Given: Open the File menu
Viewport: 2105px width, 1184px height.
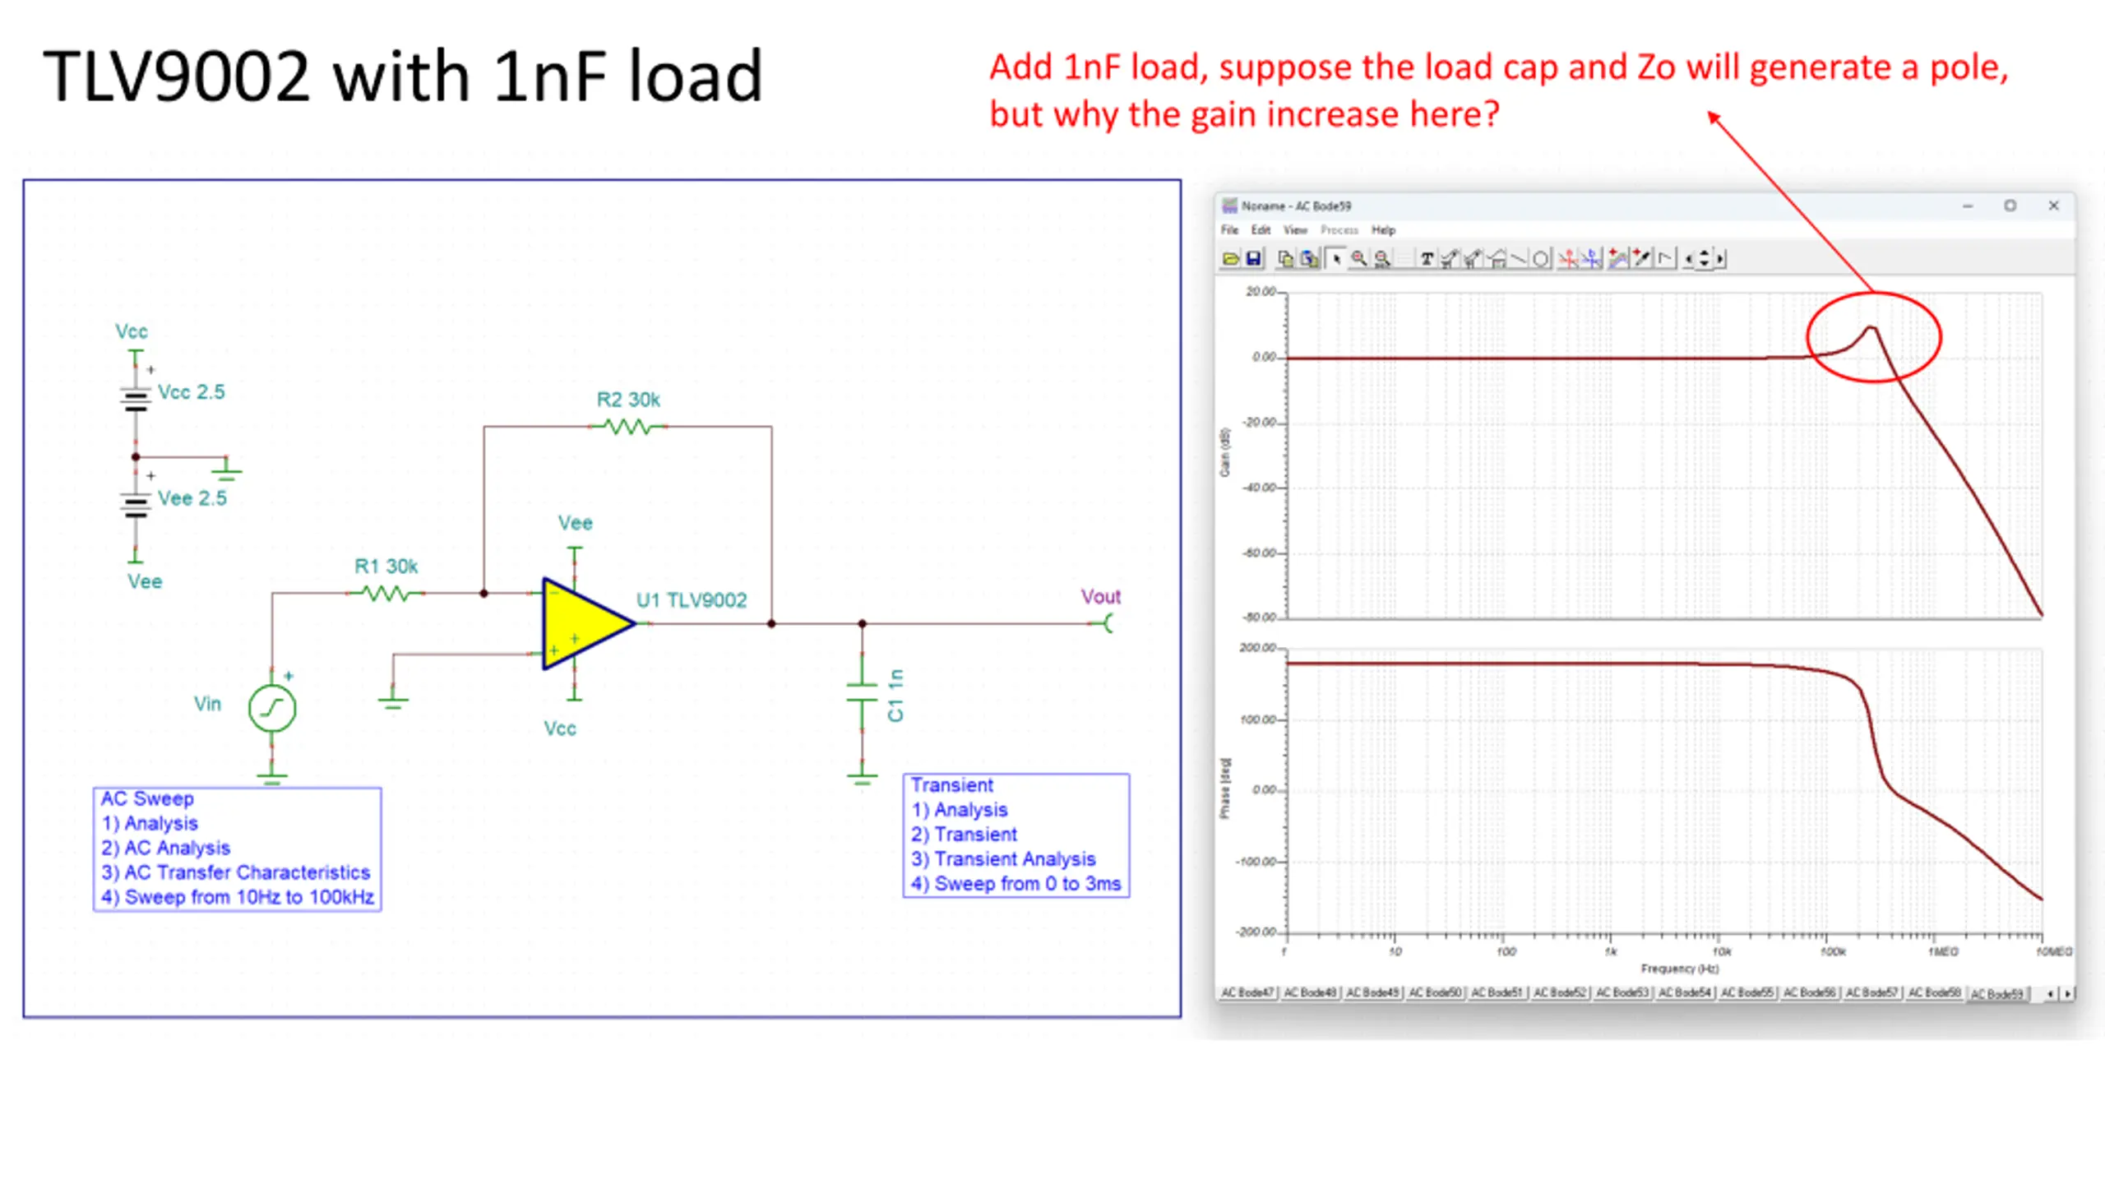Looking at the screenshot, I should [1229, 230].
